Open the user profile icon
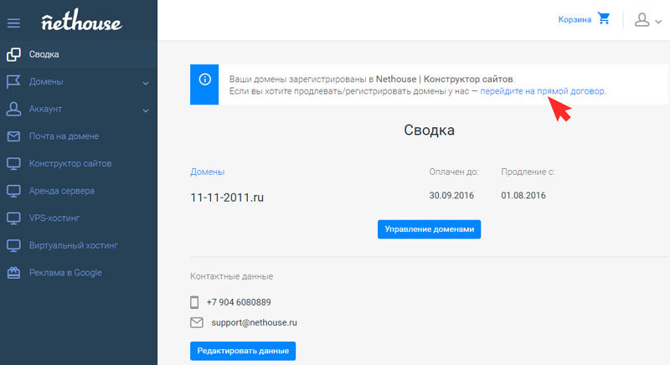This screenshot has width=670, height=365. pyautogui.click(x=642, y=20)
